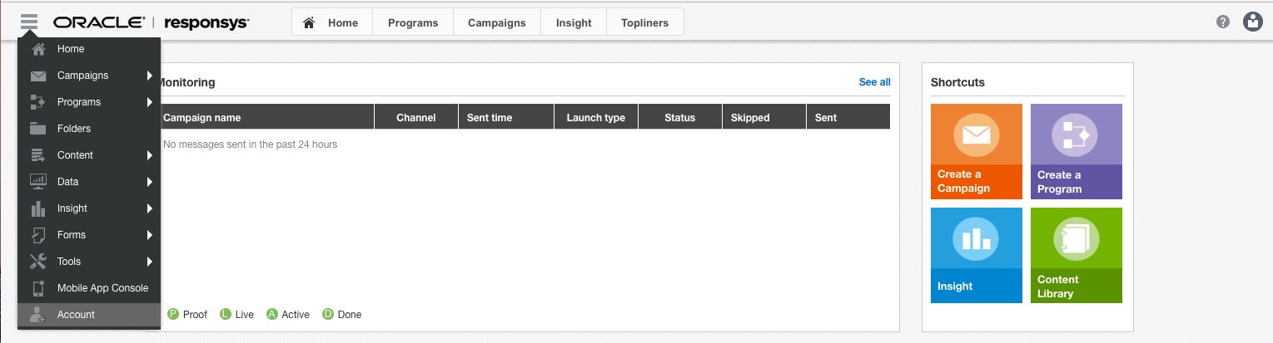Expand the Programs submenu arrow
Screen dimensions: 1273x343
click(150, 102)
